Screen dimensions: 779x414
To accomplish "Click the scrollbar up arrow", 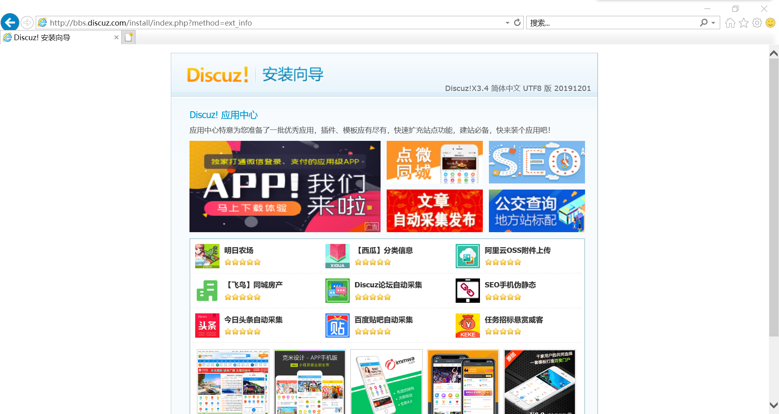I will [774, 53].
